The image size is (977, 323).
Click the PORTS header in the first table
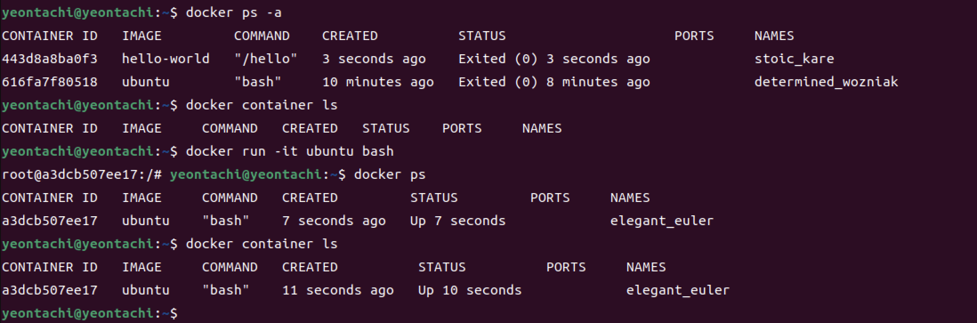click(694, 36)
